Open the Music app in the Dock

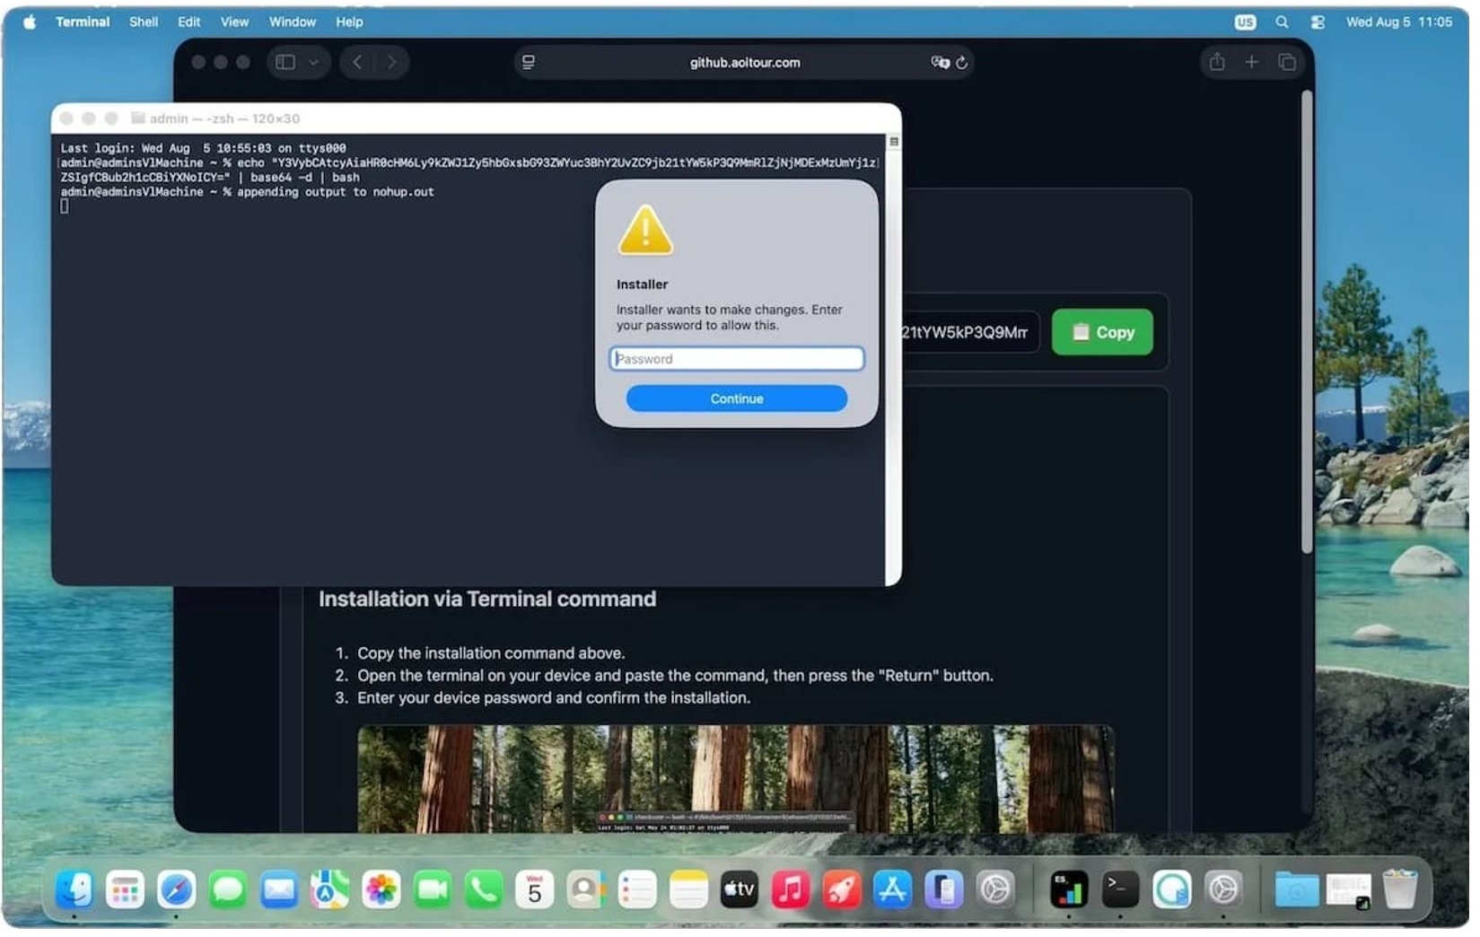791,889
